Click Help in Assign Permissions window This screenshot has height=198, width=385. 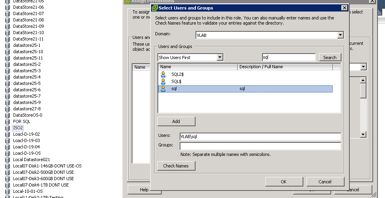(144, 190)
